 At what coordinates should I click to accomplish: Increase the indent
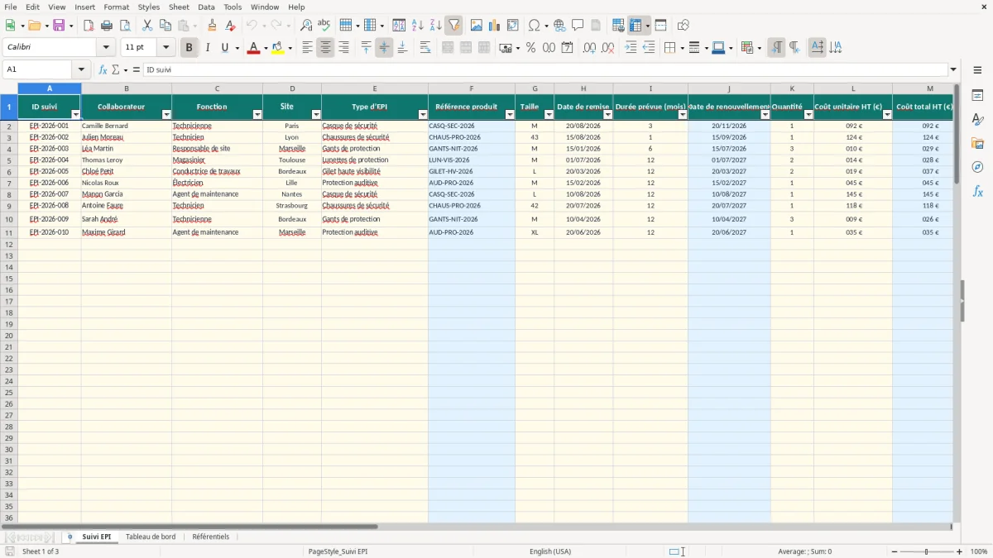point(631,48)
